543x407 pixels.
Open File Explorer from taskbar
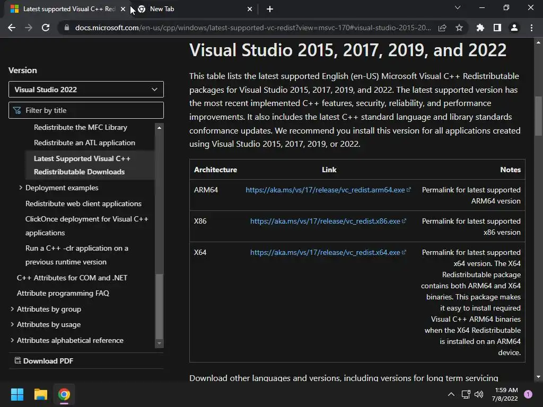point(40,394)
